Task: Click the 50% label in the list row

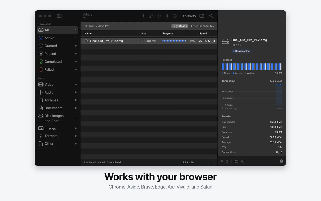Action: [192, 41]
